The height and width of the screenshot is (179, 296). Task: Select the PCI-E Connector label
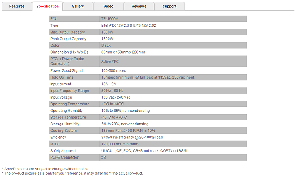(64, 157)
